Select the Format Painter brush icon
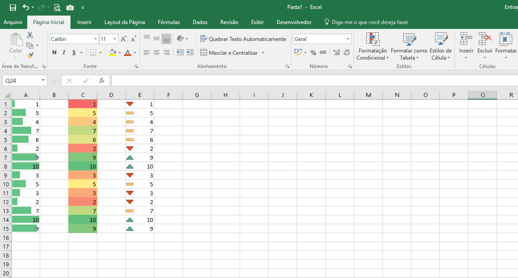This screenshot has height=278, width=518. point(30,56)
